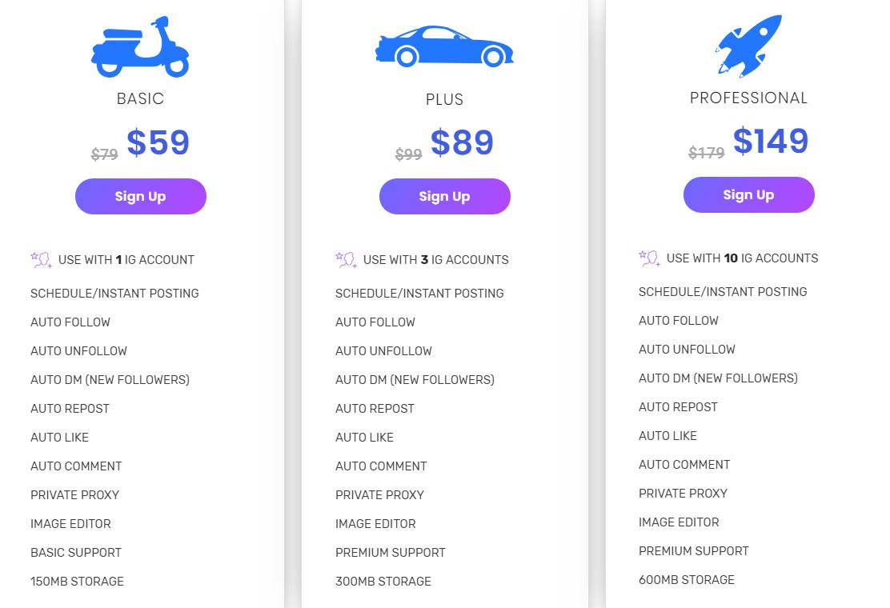Click the scooter icon above Basic
This screenshot has width=890, height=608.
140,48
